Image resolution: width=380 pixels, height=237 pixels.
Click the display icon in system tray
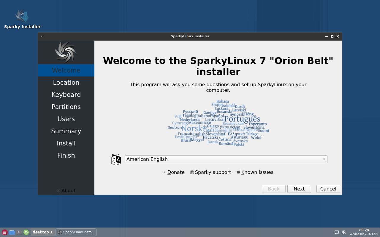pyautogui.click(x=337, y=232)
